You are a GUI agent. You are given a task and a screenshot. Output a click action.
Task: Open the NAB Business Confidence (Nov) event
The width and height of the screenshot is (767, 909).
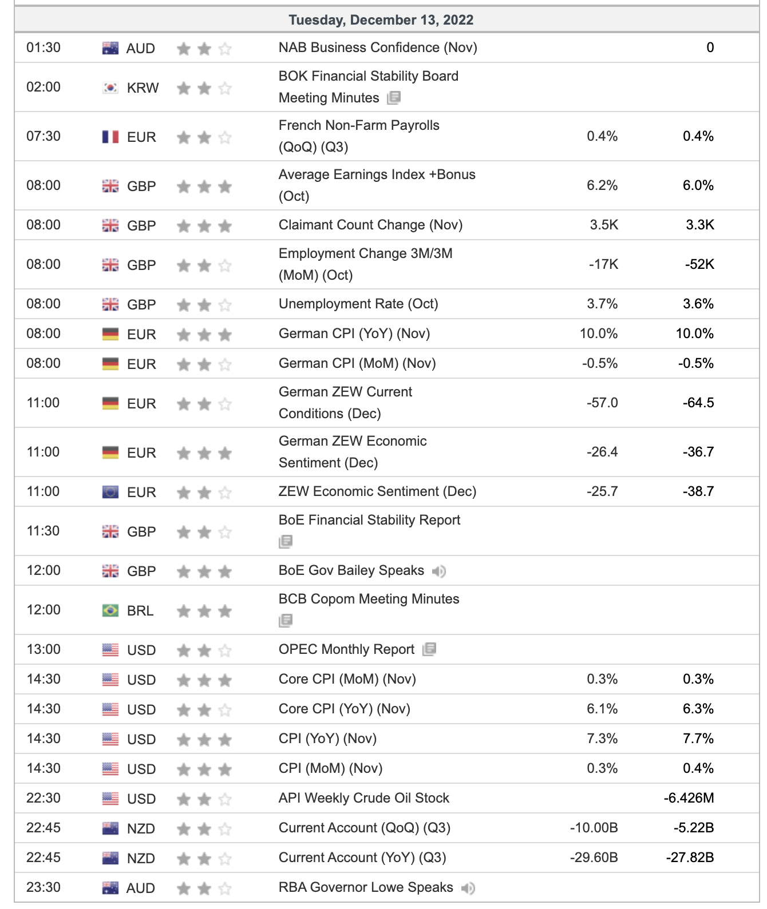click(x=378, y=47)
